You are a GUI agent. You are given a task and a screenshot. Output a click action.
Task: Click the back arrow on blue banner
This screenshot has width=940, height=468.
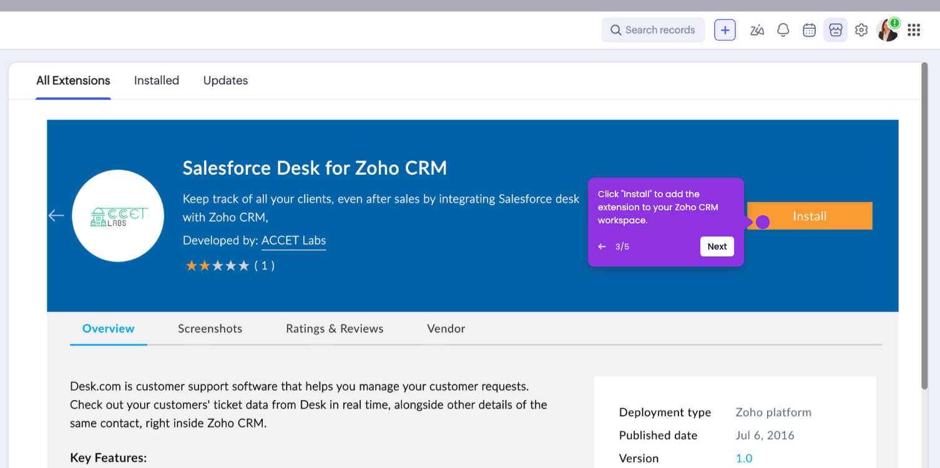(x=56, y=215)
